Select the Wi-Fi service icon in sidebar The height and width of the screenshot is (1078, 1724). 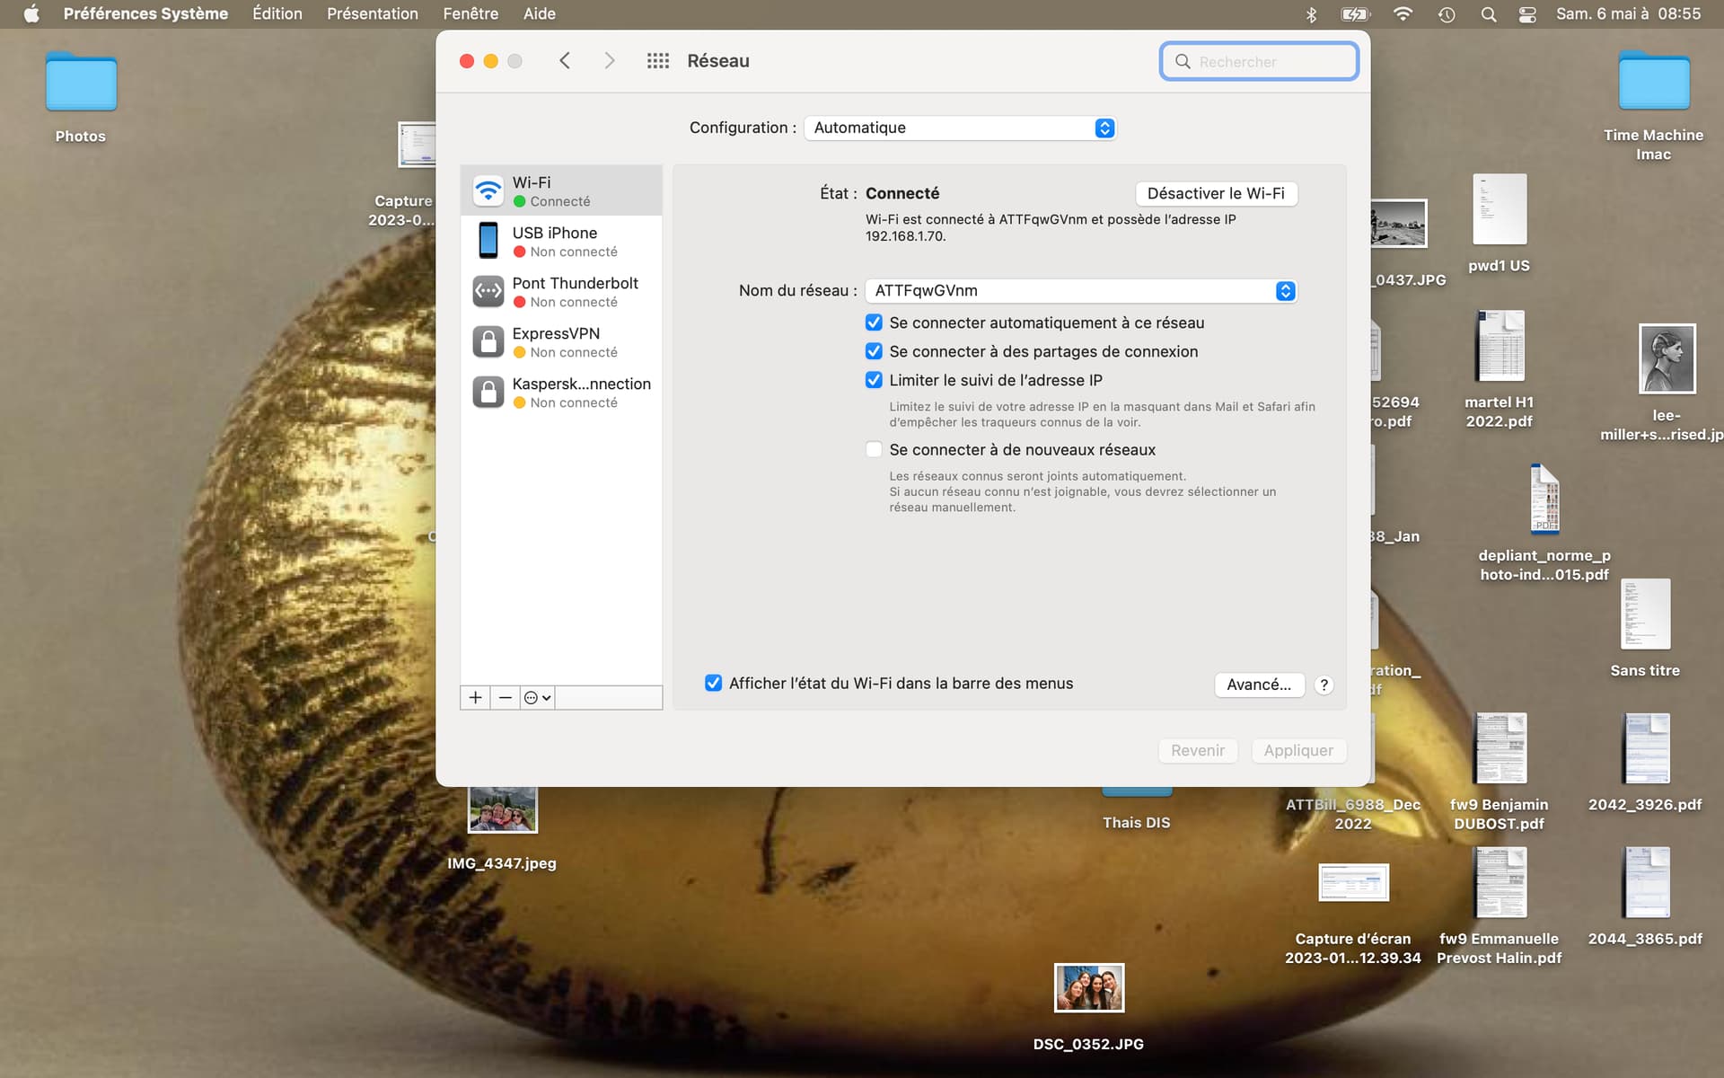point(488,190)
